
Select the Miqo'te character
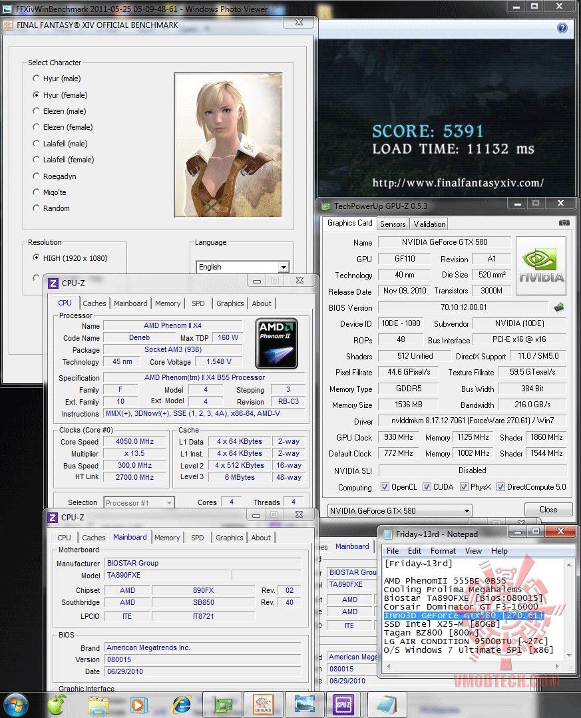[49, 192]
